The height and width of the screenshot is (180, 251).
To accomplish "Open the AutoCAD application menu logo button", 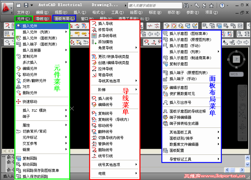I will coord(7,8).
